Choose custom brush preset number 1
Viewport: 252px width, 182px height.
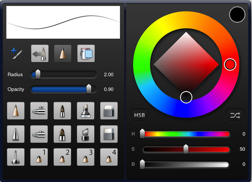[39, 157]
